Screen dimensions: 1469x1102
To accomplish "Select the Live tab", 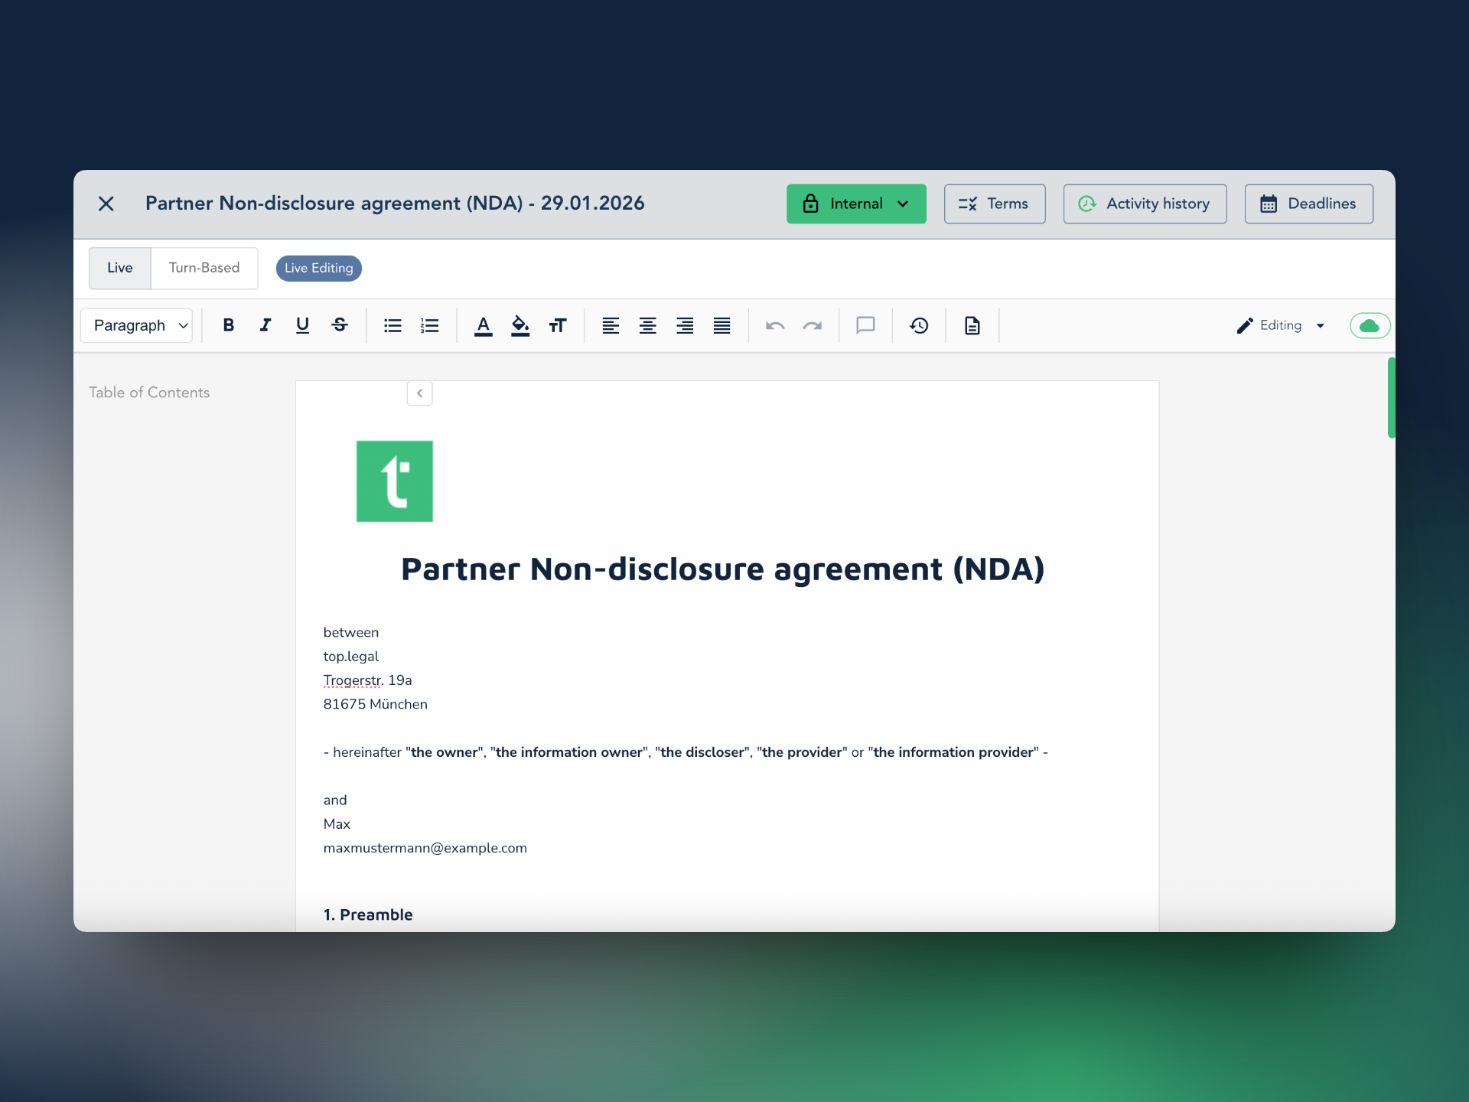I will coord(120,268).
